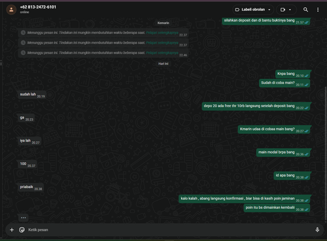Open Pelajari selengkapnya link in second 22.37 message

pyautogui.click(x=162, y=42)
